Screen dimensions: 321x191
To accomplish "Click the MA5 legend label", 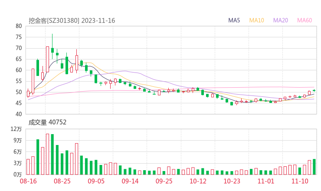I will point(234,20).
